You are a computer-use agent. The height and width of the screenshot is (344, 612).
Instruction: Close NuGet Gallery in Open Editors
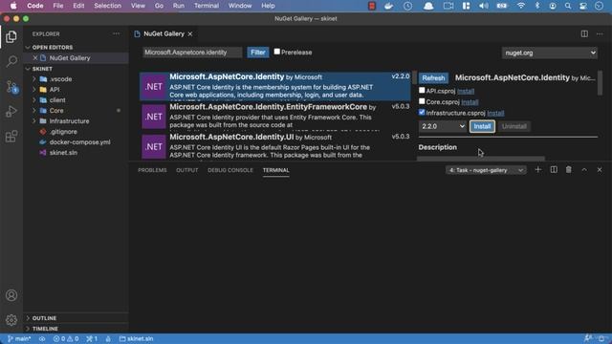[35, 57]
